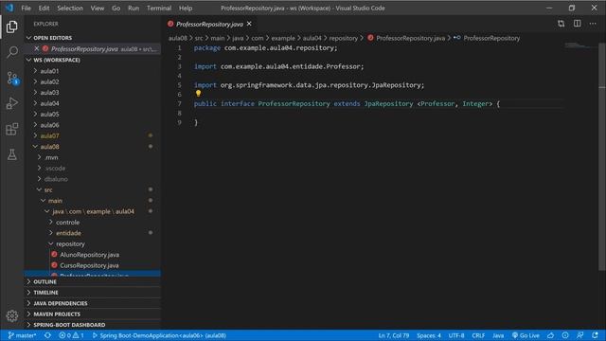Change indentation via Spaces: 4

(x=429, y=335)
